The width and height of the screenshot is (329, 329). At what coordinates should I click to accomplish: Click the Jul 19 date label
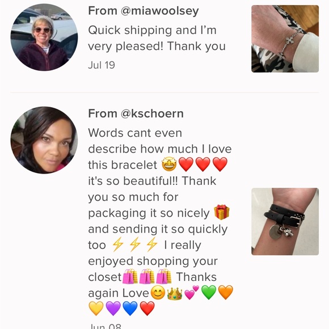tap(102, 65)
